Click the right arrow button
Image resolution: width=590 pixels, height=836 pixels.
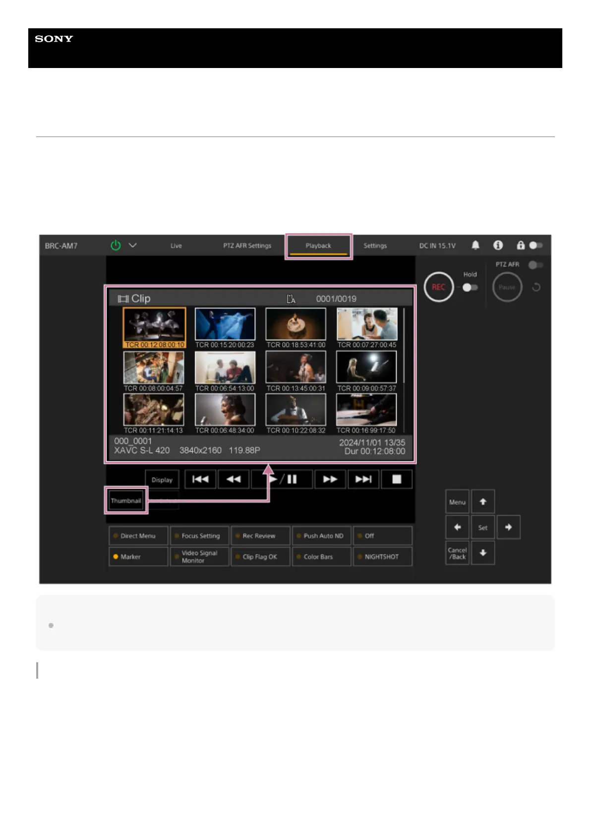(x=508, y=527)
